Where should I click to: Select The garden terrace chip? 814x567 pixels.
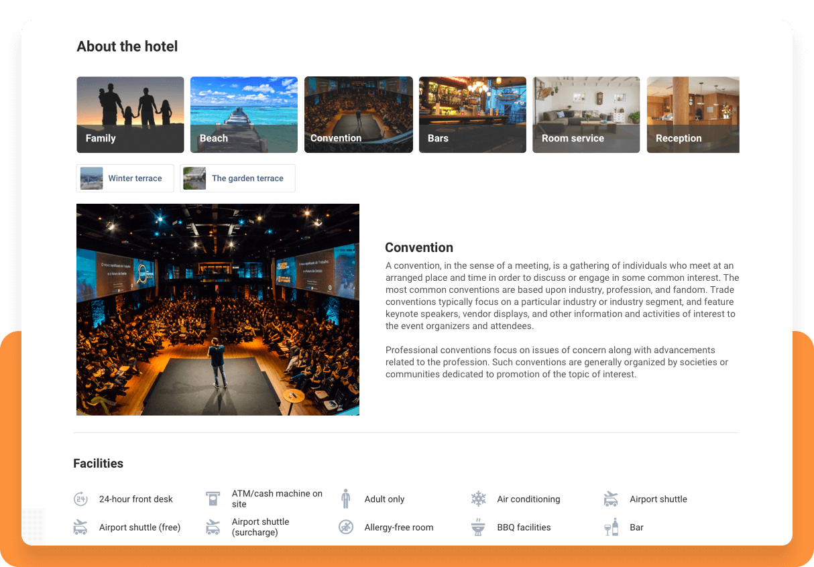(x=237, y=178)
